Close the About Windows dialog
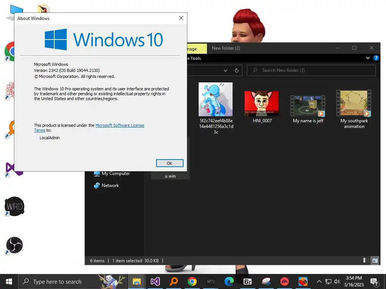This screenshot has height=289, width=386. (x=181, y=18)
